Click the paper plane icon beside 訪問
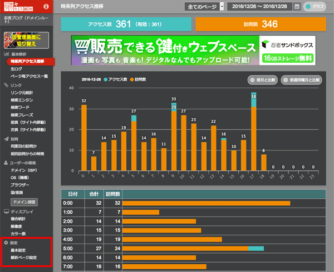 point(6,139)
